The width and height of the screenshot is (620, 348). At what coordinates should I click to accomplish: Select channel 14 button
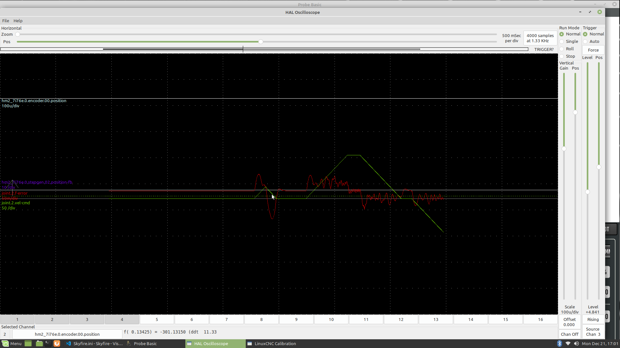coord(471,319)
